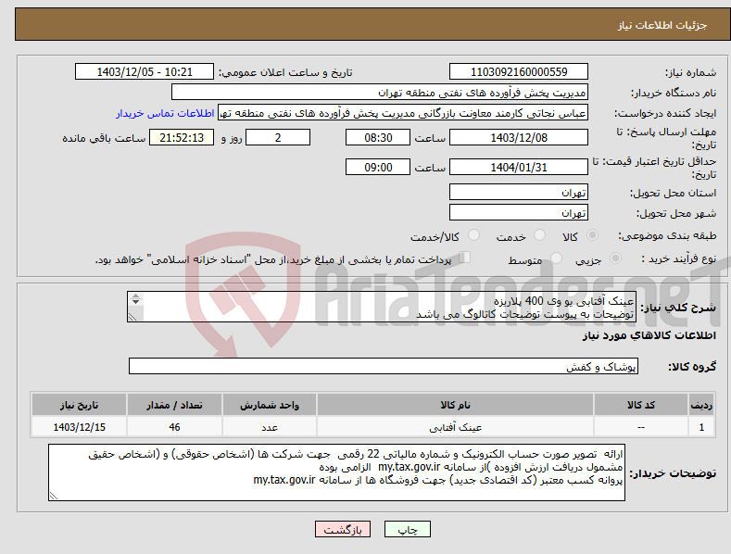731x554 pixels.
Task: Click column header واحد شمارش
Action: point(270,405)
